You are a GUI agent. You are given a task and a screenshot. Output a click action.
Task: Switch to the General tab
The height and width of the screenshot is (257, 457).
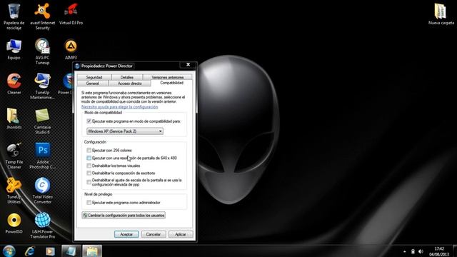(x=93, y=84)
